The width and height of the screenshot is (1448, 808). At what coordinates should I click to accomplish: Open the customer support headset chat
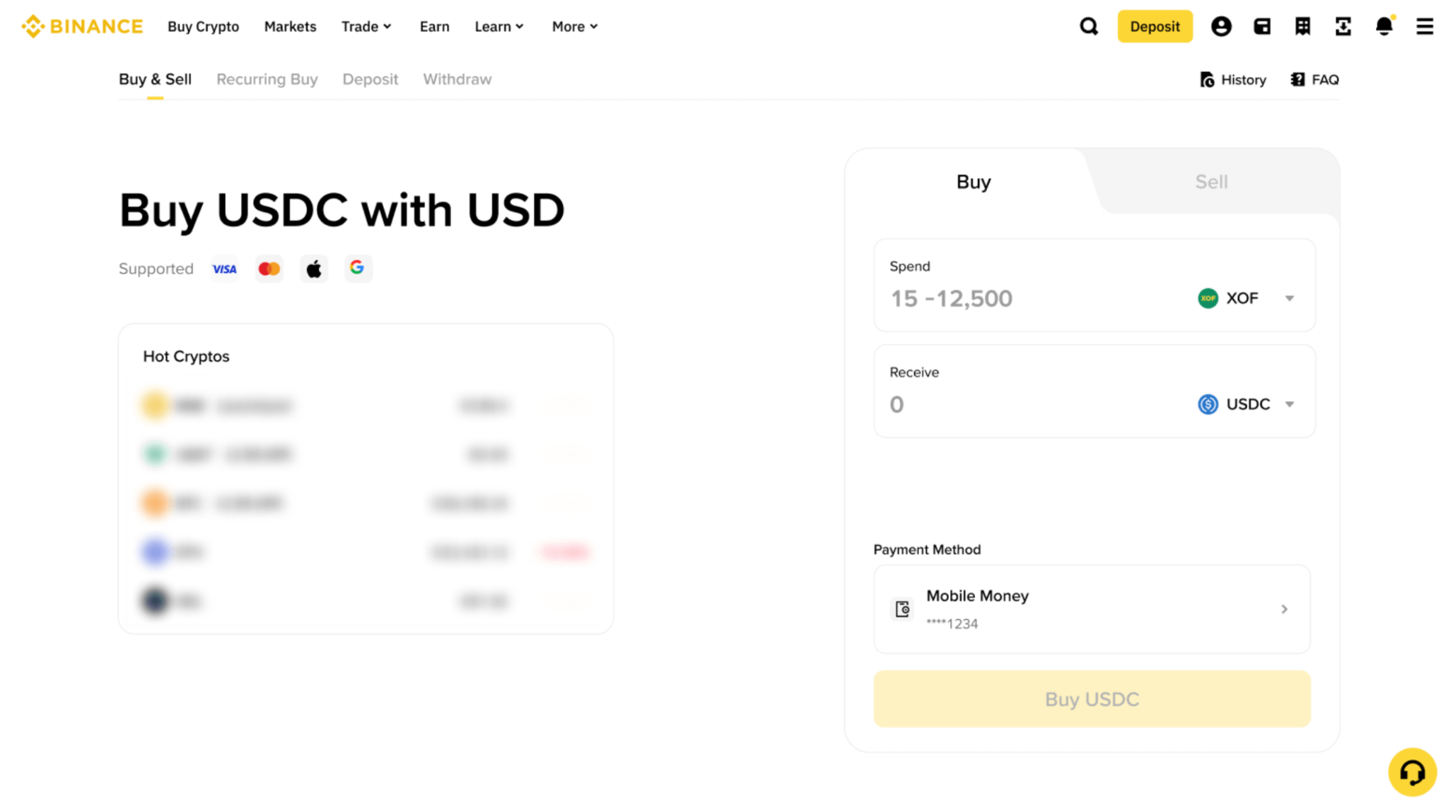[x=1412, y=772]
